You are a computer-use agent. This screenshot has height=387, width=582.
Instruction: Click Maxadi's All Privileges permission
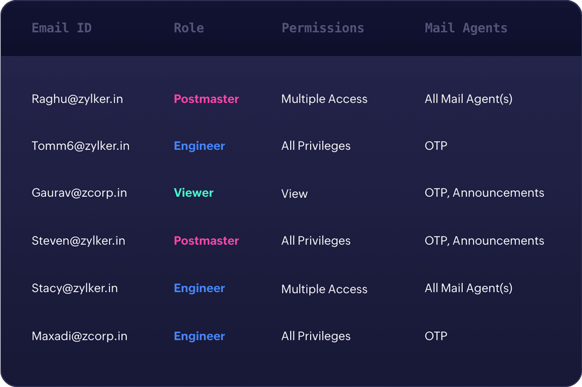[x=316, y=336]
